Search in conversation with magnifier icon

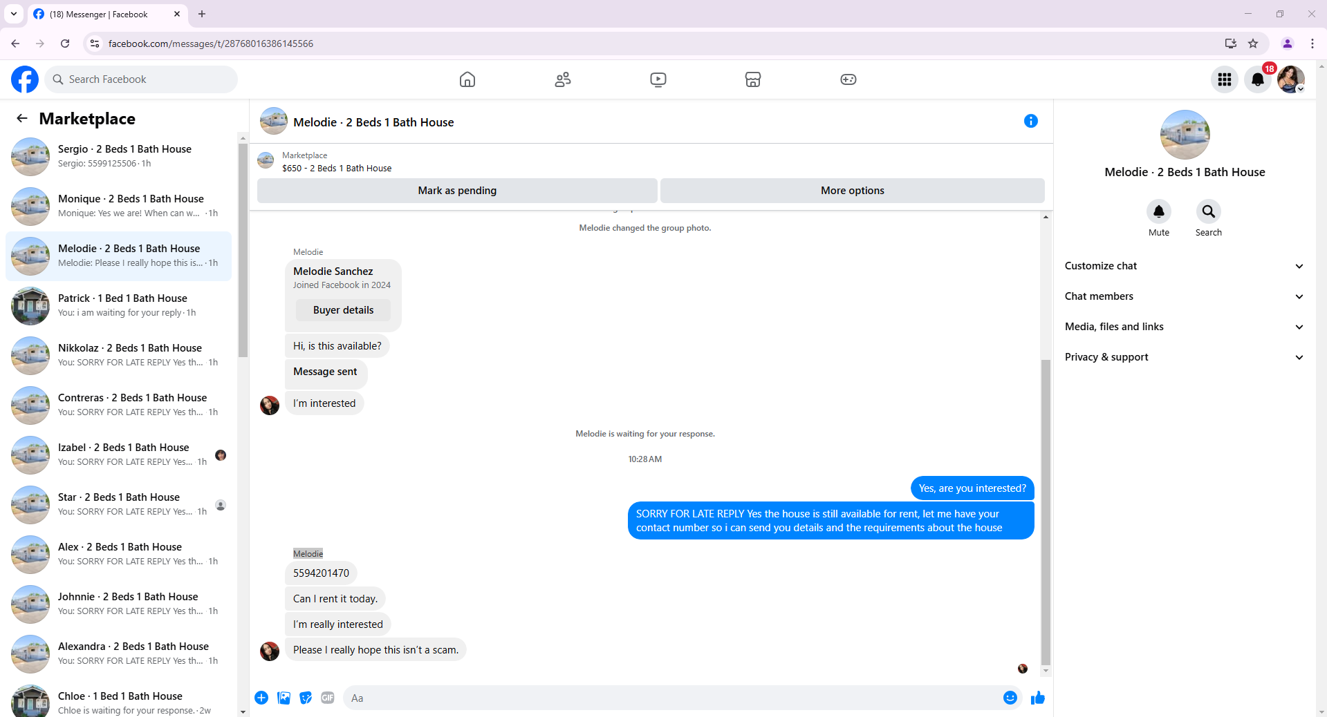(x=1209, y=211)
